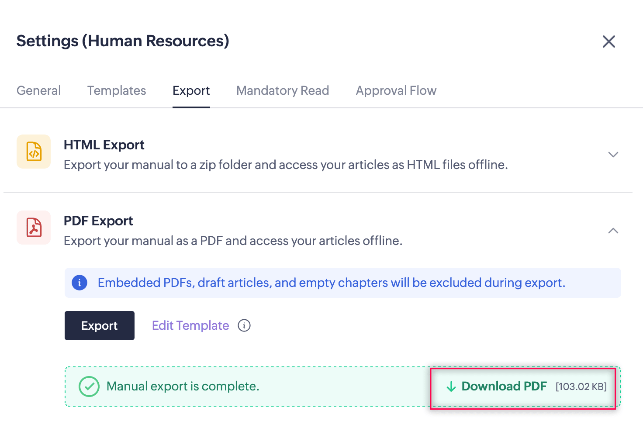This screenshot has height=428, width=643.
Task: Click info icon beside Edit Template
Action: pyautogui.click(x=244, y=325)
